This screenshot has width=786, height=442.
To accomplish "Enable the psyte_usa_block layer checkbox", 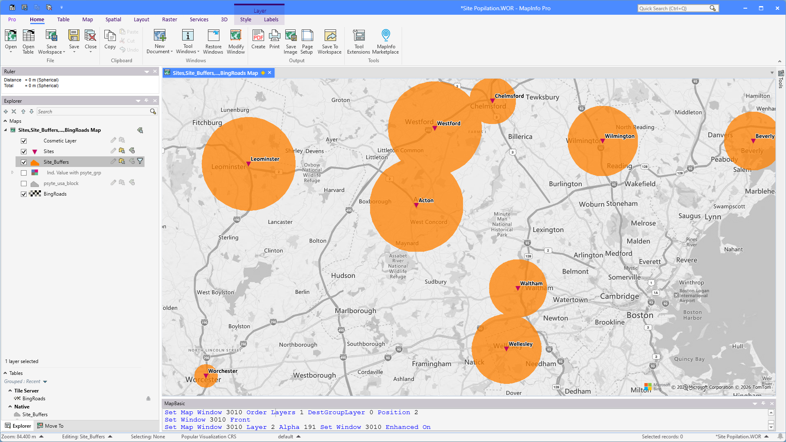I will click(x=24, y=183).
